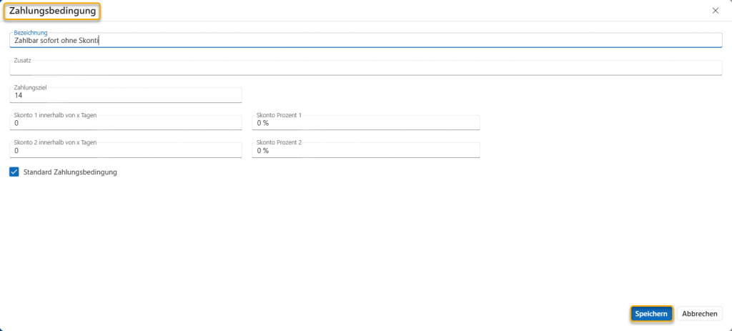Click the Skonto Prozent 2 label
Image resolution: width=732 pixels, height=331 pixels.
pyautogui.click(x=280, y=142)
